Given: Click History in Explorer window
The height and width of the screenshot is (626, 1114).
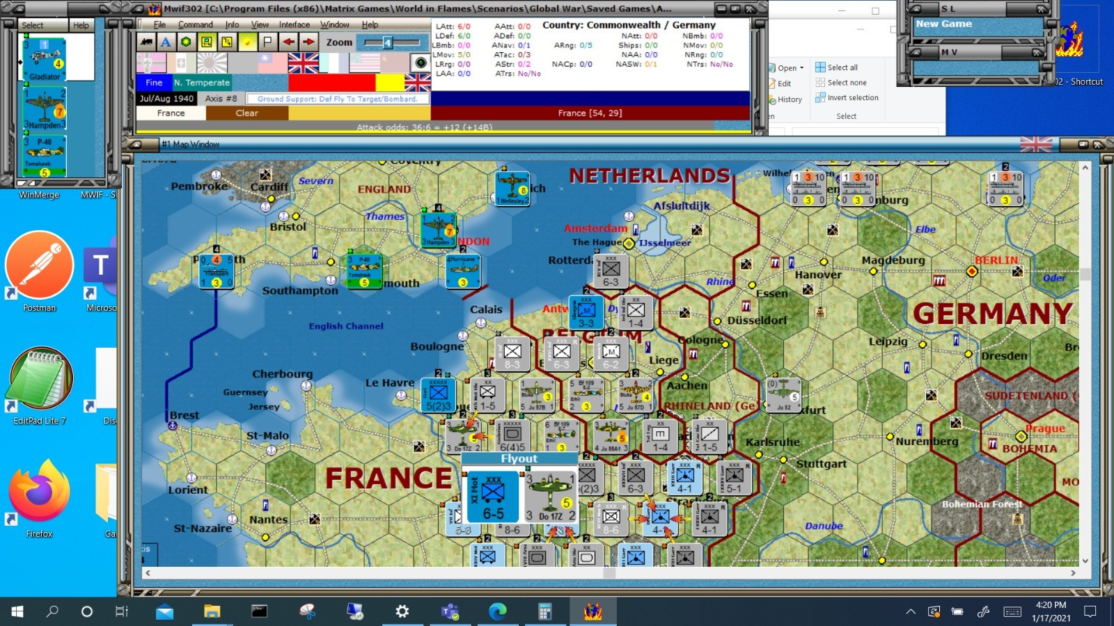Looking at the screenshot, I should pos(786,99).
